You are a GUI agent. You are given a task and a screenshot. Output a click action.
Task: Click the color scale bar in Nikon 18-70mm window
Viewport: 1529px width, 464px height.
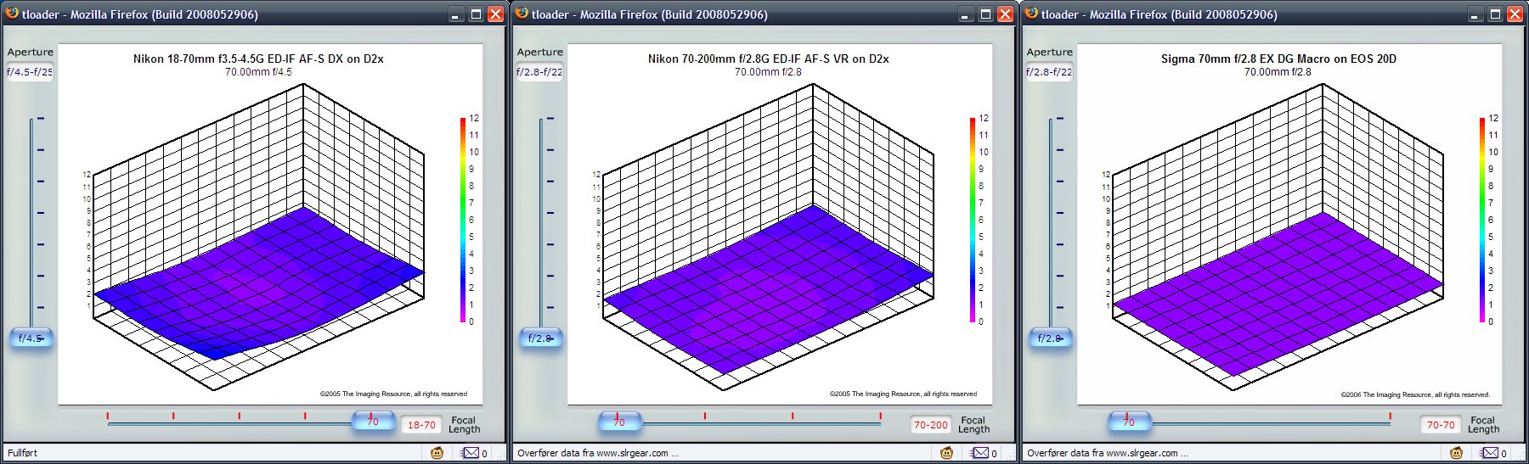click(463, 220)
